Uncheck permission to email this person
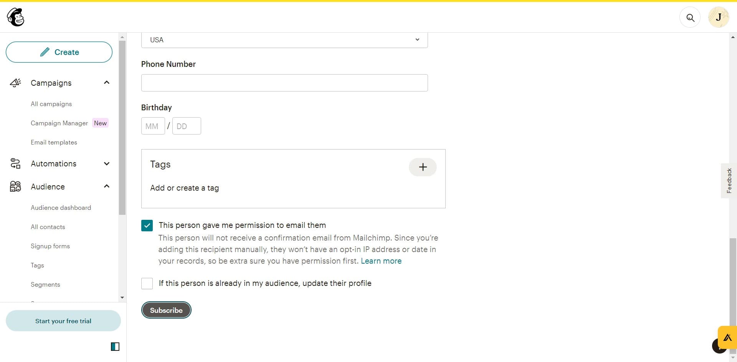737x362 pixels. (147, 225)
